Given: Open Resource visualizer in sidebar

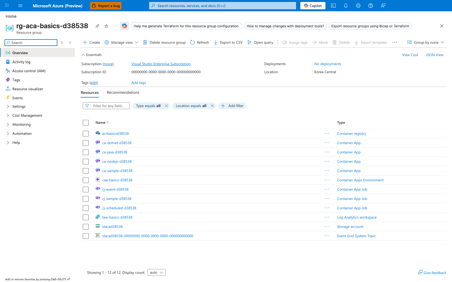Looking at the screenshot, I should (28, 89).
